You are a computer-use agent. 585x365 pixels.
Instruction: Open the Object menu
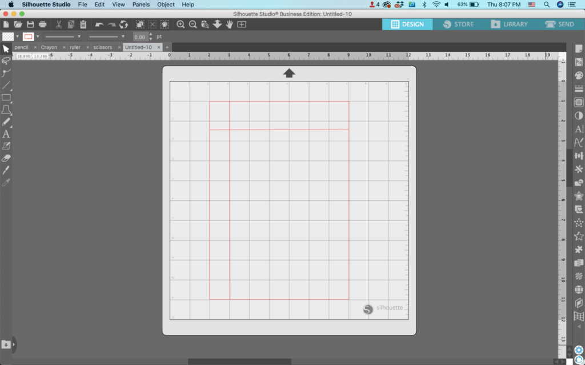[x=166, y=5]
